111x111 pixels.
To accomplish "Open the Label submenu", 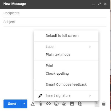I will tap(66, 47).
